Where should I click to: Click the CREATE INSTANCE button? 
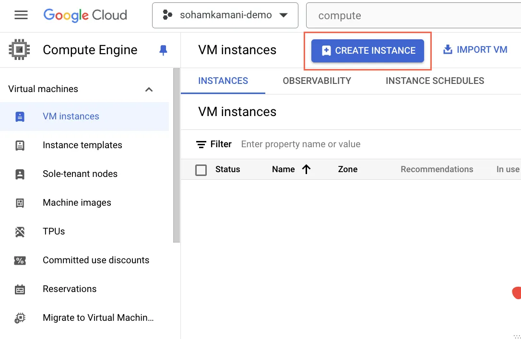pos(367,50)
